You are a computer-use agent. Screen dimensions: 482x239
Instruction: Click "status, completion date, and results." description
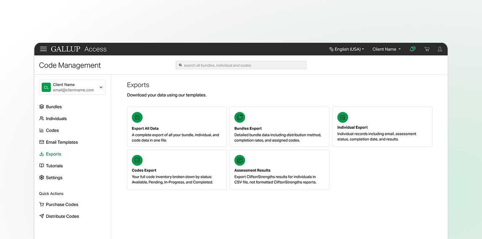pyautogui.click(x=368, y=139)
